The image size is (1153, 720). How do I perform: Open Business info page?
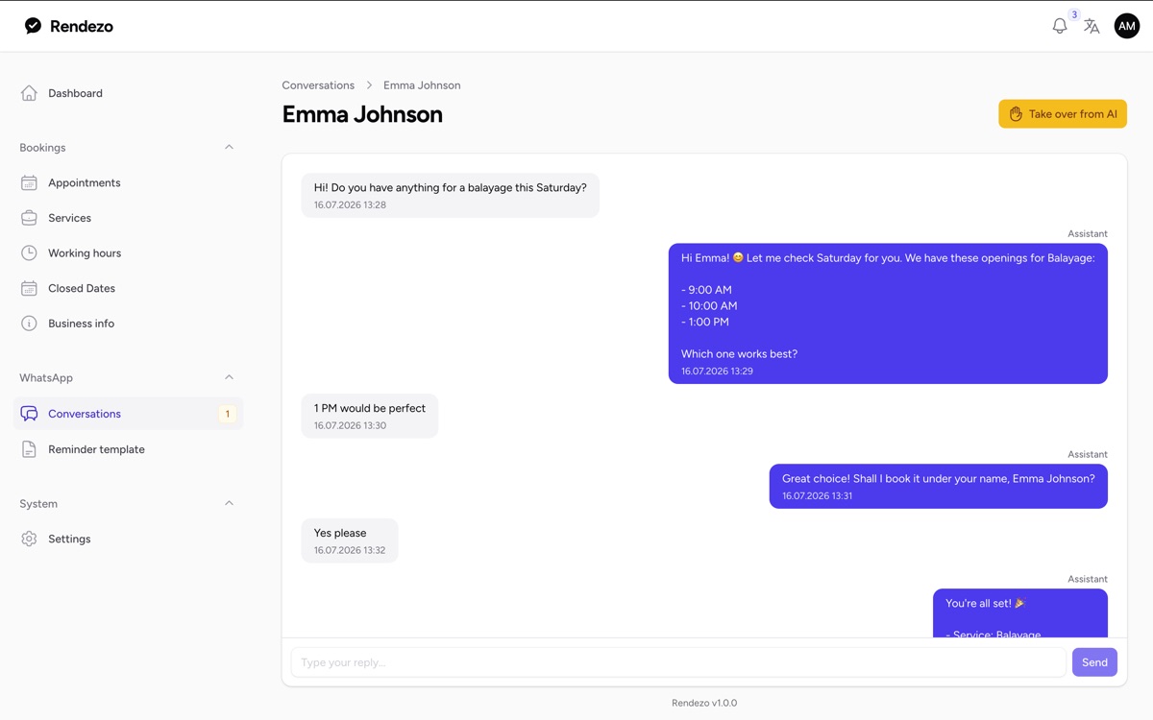tap(128, 324)
